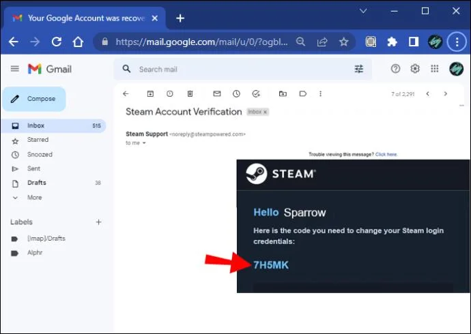The width and height of the screenshot is (471, 334).
Task: Open the browser home page
Action: [78, 42]
